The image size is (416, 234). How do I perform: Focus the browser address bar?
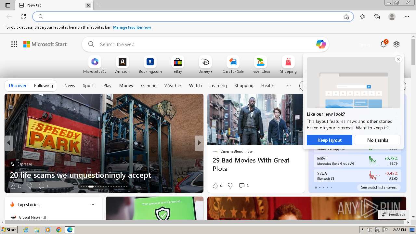(193, 17)
